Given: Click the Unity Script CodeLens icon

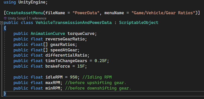Looking at the screenshot, I should tap(5, 18).
